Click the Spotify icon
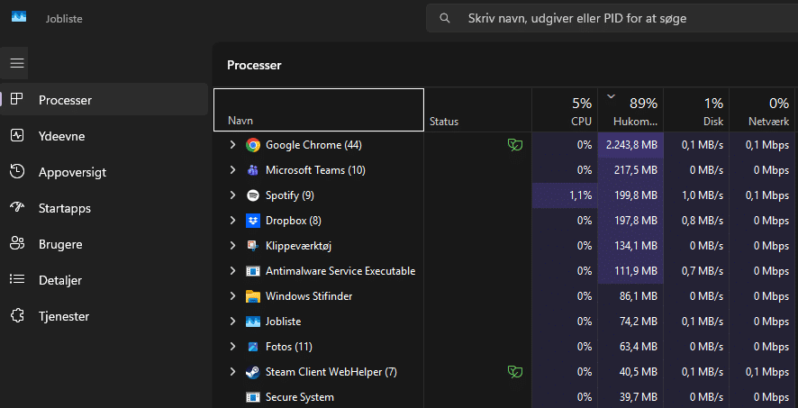This screenshot has height=408, width=798. point(253,195)
